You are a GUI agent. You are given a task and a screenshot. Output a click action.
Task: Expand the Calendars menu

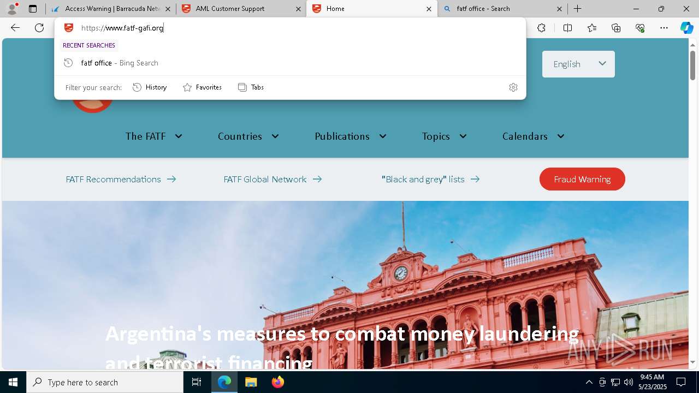[534, 136]
